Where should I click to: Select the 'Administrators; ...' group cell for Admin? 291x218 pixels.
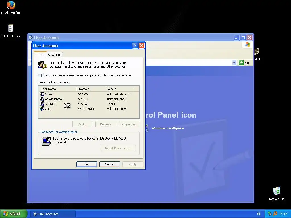coord(119,94)
